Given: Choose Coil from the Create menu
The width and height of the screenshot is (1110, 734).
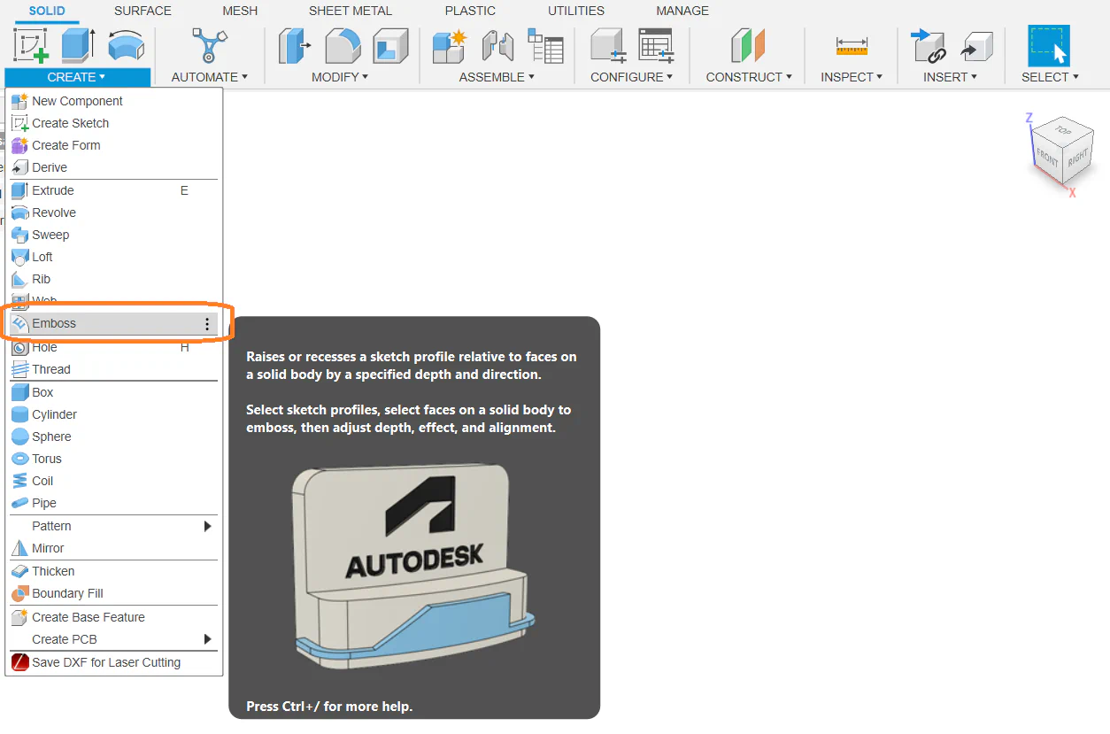Looking at the screenshot, I should [113, 481].
